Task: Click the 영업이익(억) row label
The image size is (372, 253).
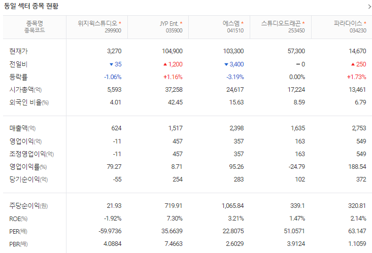Action: click(25, 141)
